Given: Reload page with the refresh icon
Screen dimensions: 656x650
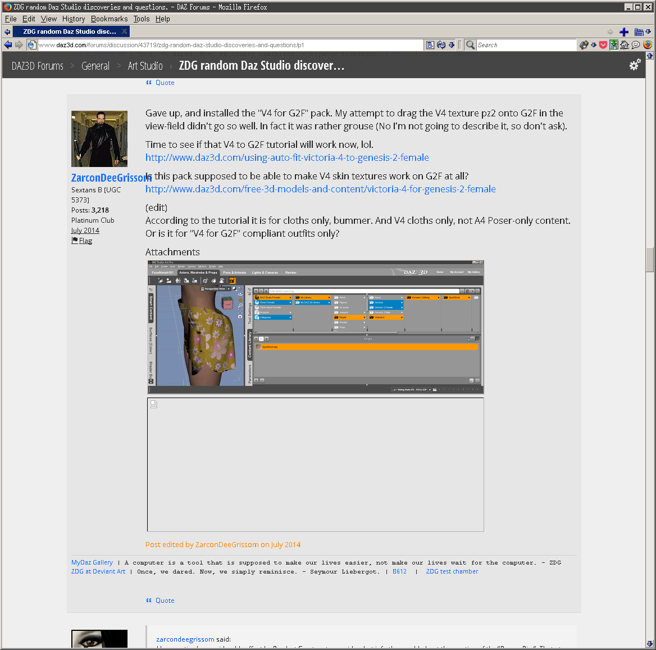Looking at the screenshot, I should pos(441,45).
